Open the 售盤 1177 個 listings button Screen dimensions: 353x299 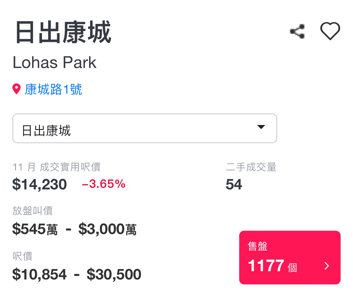(x=290, y=257)
